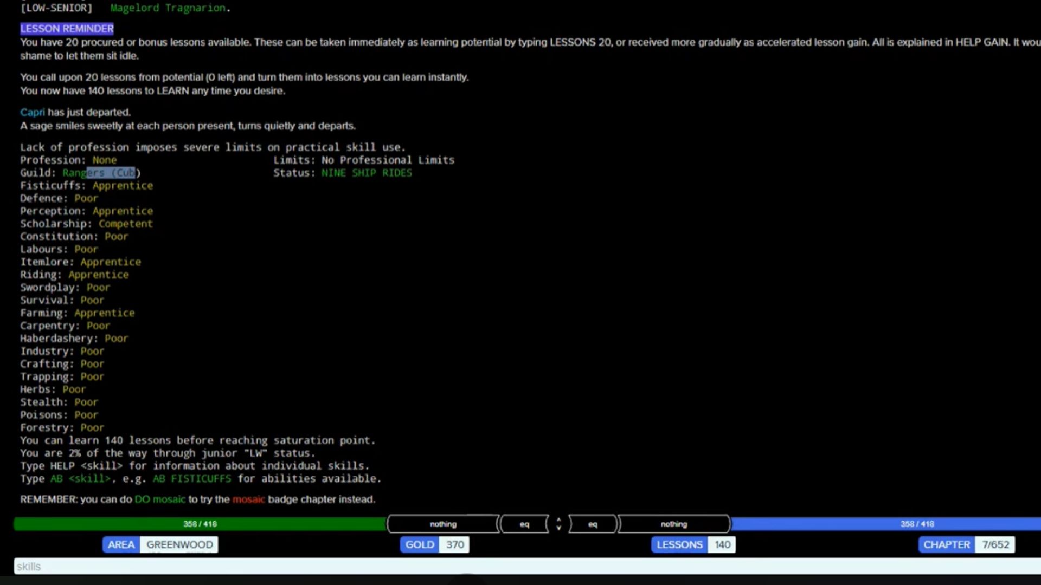Screen dimensions: 1041x585
Task: Click the player name Capri
Action: coord(32,112)
